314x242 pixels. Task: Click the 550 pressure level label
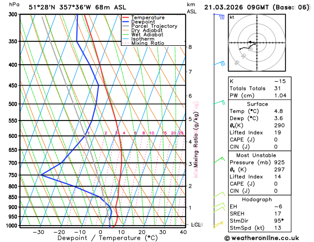(x=14, y=121)
